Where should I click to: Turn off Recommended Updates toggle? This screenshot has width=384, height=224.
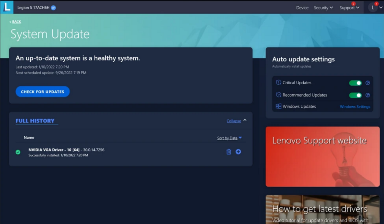[x=355, y=95]
